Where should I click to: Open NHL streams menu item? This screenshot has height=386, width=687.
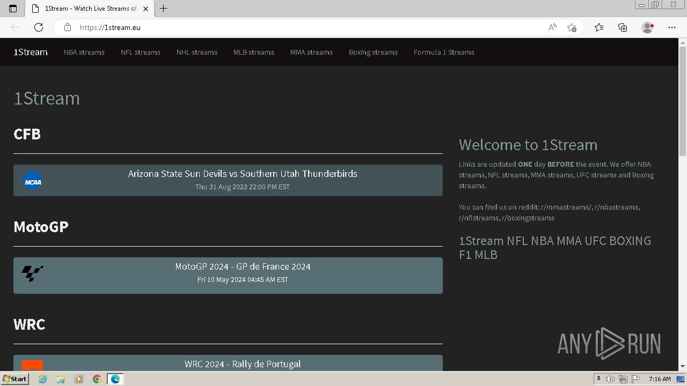[x=197, y=52]
